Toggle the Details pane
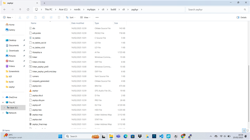Viewport: 250px width, 140px height. 241,17
